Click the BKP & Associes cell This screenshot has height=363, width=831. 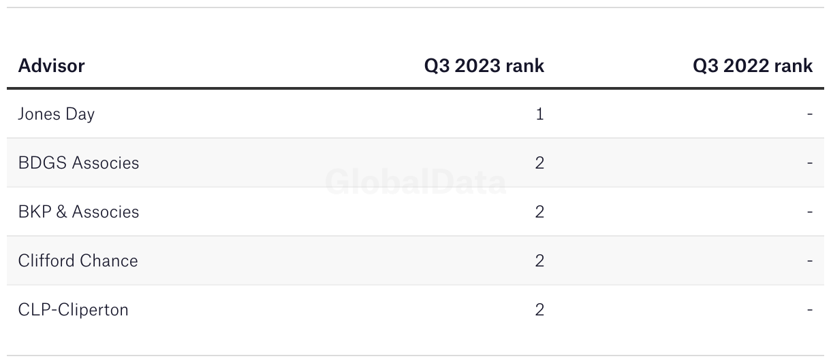(x=78, y=212)
